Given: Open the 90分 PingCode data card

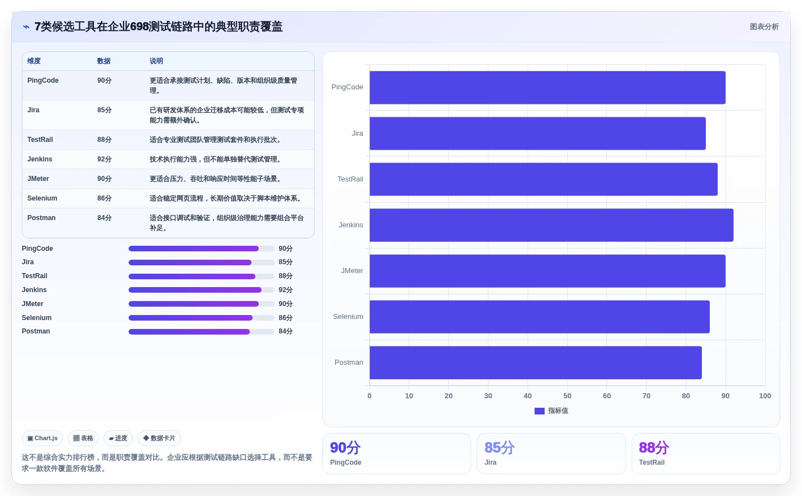Looking at the screenshot, I should tap(397, 454).
